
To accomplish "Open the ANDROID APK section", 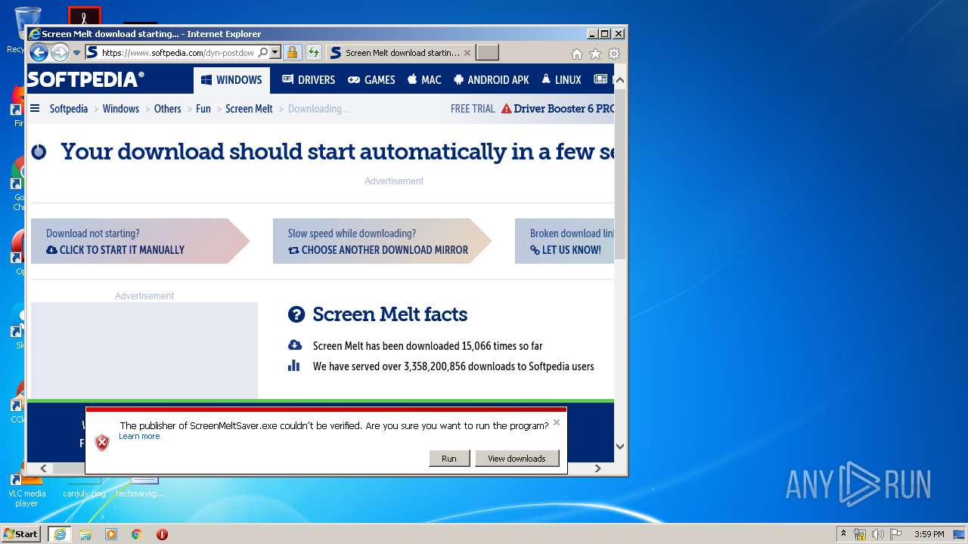I will (x=492, y=80).
